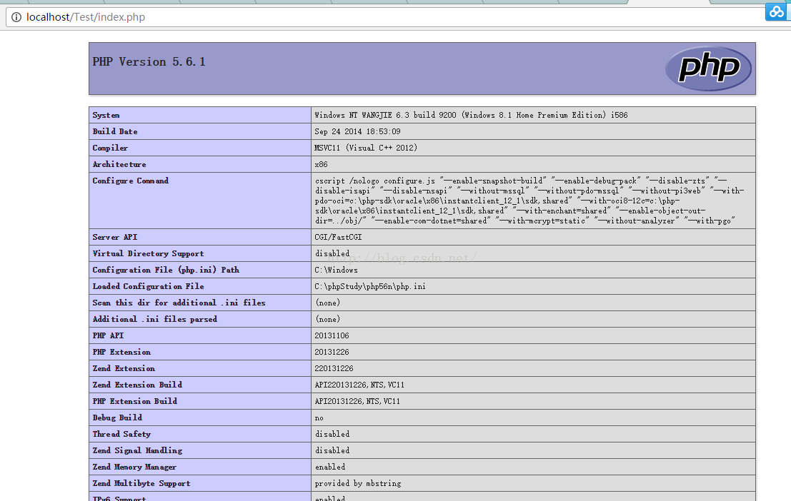Select the 'System' row label
This screenshot has width=791, height=501.
tap(106, 116)
